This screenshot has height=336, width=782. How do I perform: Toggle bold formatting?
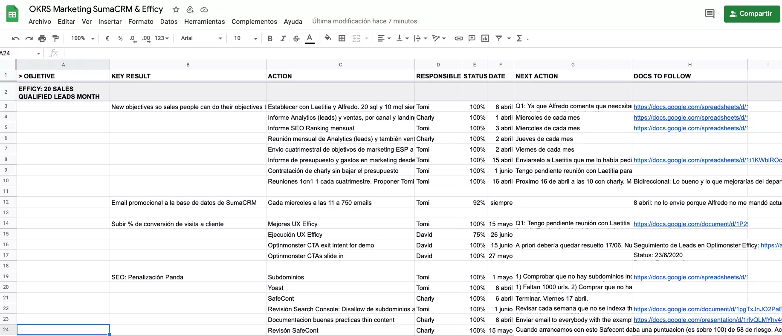270,38
